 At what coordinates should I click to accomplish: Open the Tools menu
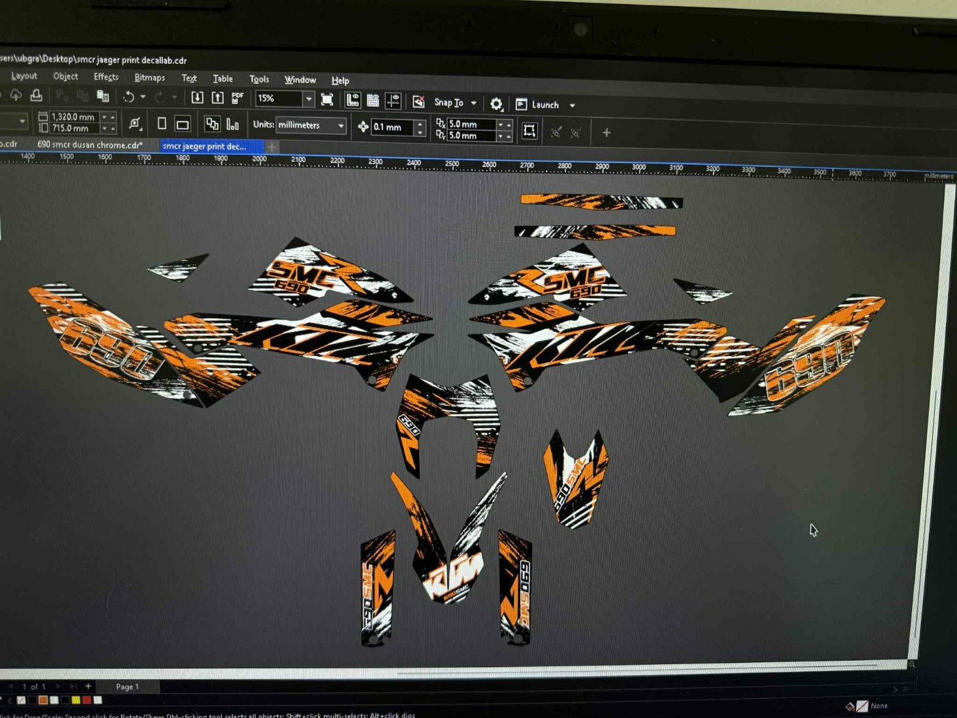pos(259,79)
